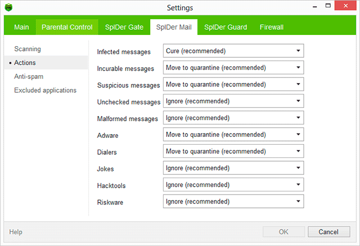
Task: Go to the SpIDer Gate tab
Action: pyautogui.click(x=124, y=27)
